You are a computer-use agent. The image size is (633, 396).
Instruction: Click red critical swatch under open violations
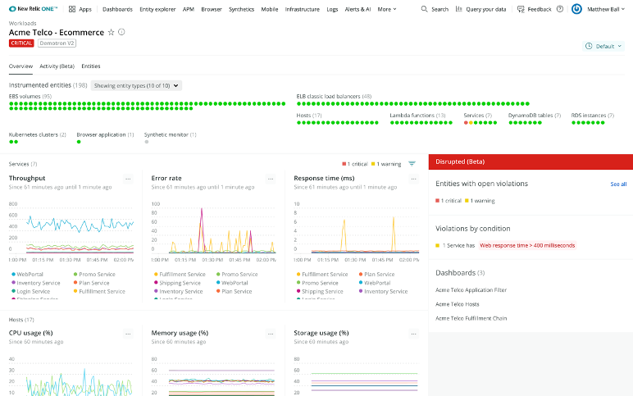tap(437, 201)
